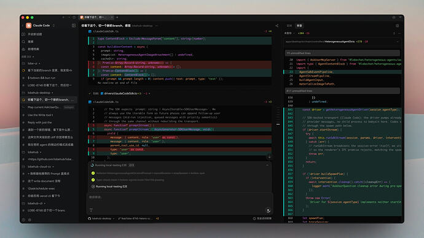Click the new topic icon in sidebar
The image size is (424, 238).
click(x=23, y=34)
